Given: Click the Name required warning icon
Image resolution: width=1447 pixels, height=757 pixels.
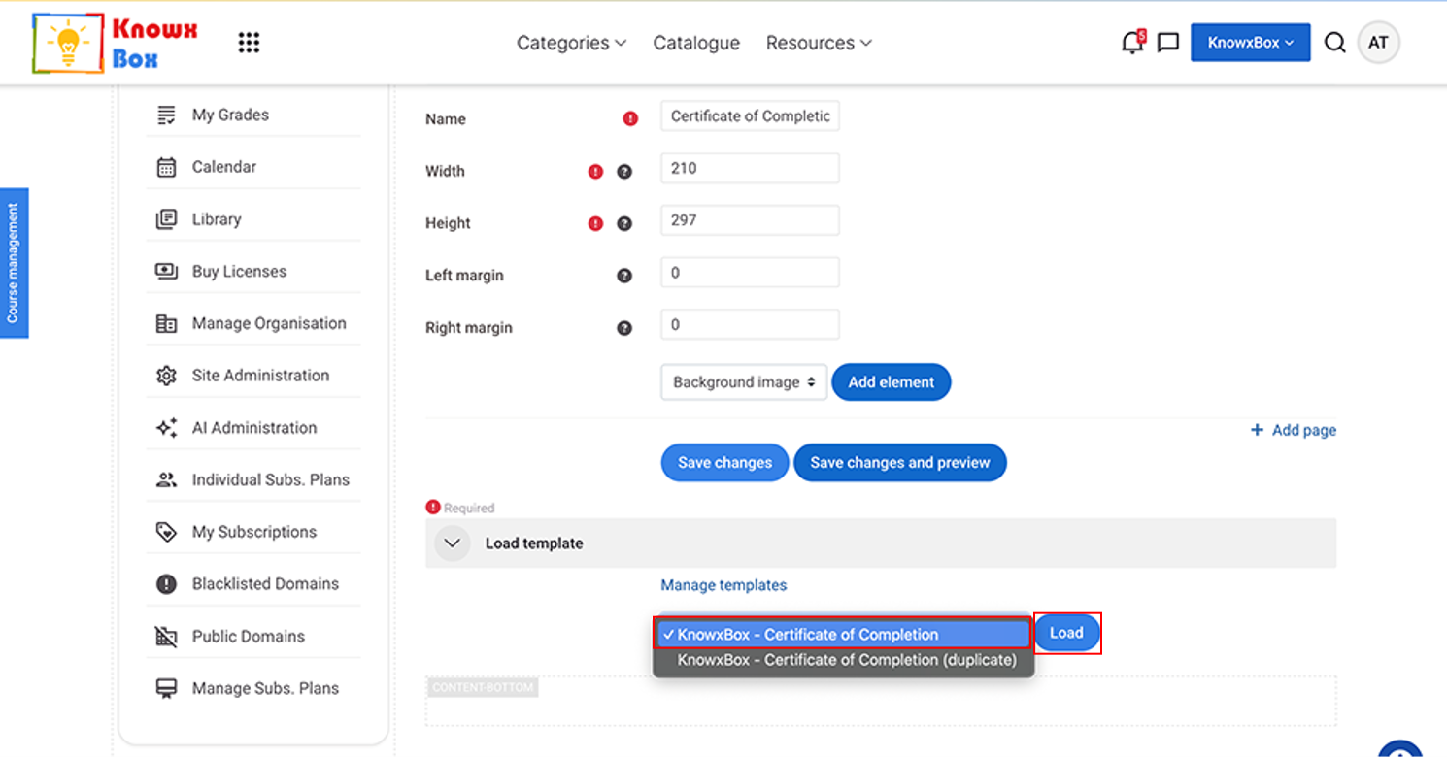Looking at the screenshot, I should [630, 118].
